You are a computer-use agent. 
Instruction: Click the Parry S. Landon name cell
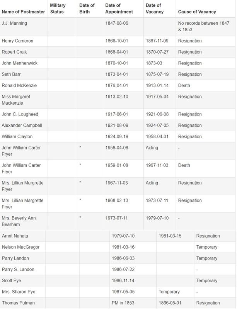(18, 270)
